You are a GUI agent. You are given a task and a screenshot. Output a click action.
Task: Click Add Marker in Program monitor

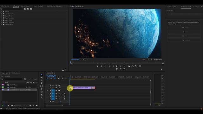pyautogui.click(x=97, y=66)
